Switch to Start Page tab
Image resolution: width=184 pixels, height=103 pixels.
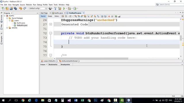(44, 13)
